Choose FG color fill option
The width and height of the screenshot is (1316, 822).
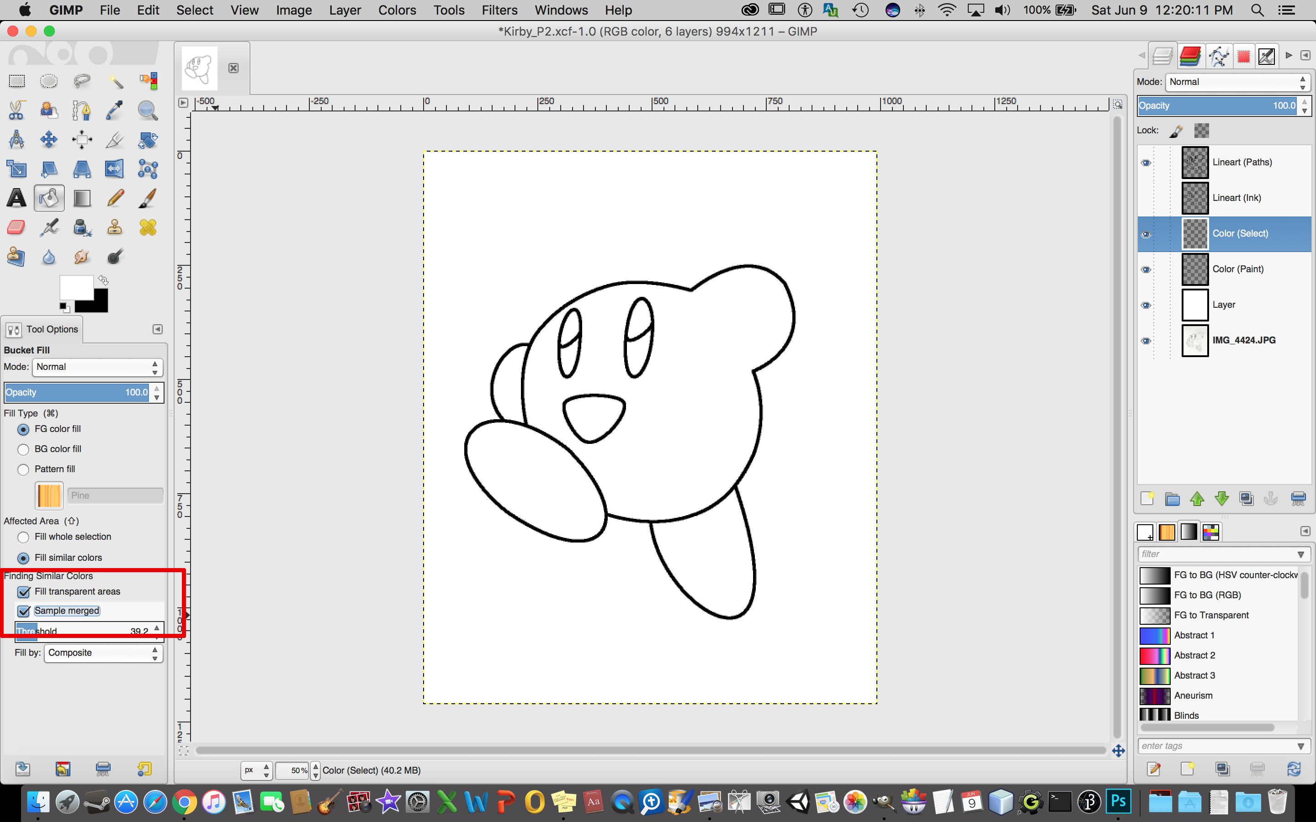(x=23, y=429)
